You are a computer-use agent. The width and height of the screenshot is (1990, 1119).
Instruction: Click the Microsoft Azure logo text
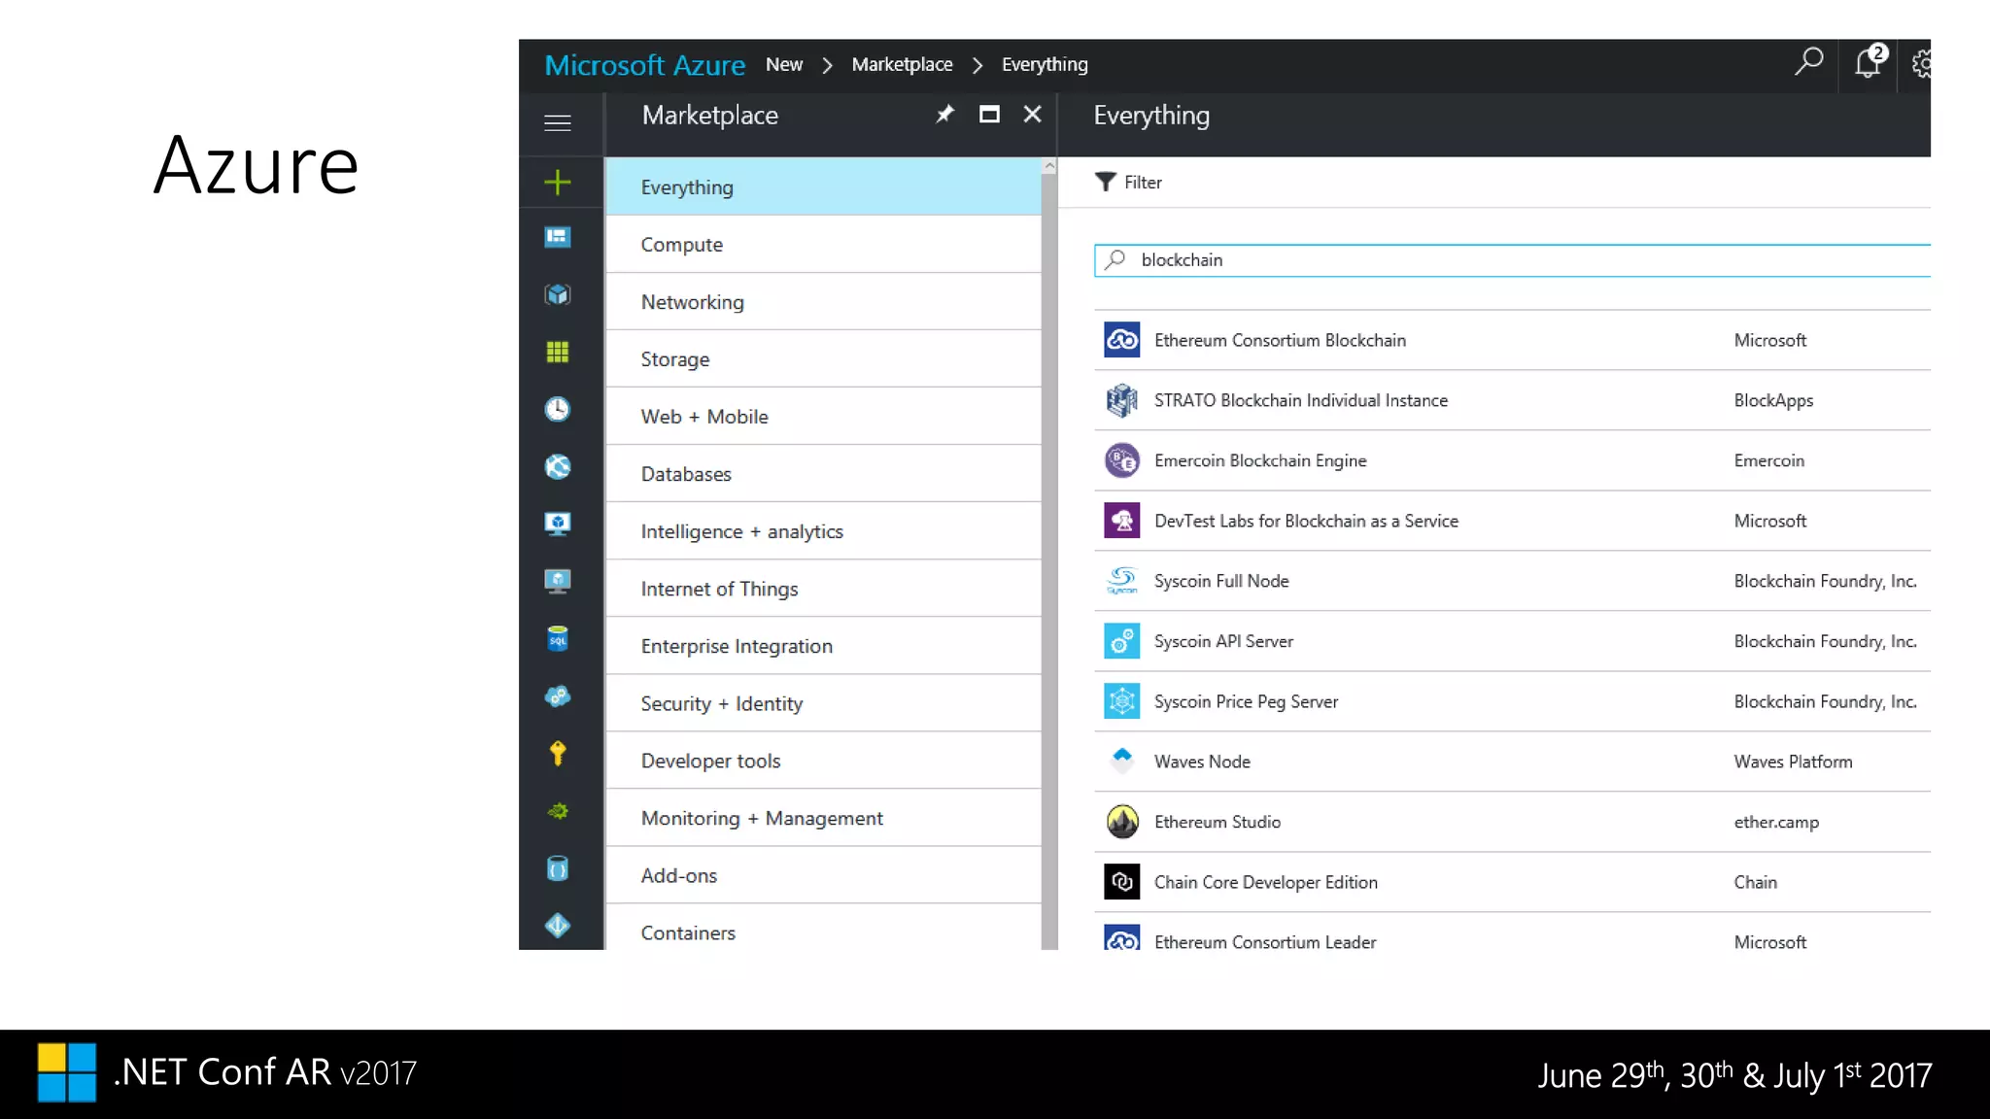coord(644,65)
